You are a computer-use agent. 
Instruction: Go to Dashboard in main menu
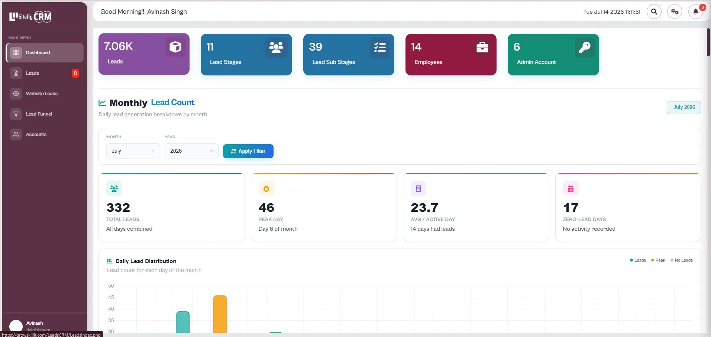pyautogui.click(x=45, y=53)
